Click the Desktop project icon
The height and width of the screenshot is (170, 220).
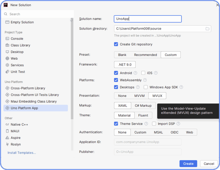pos(7,52)
